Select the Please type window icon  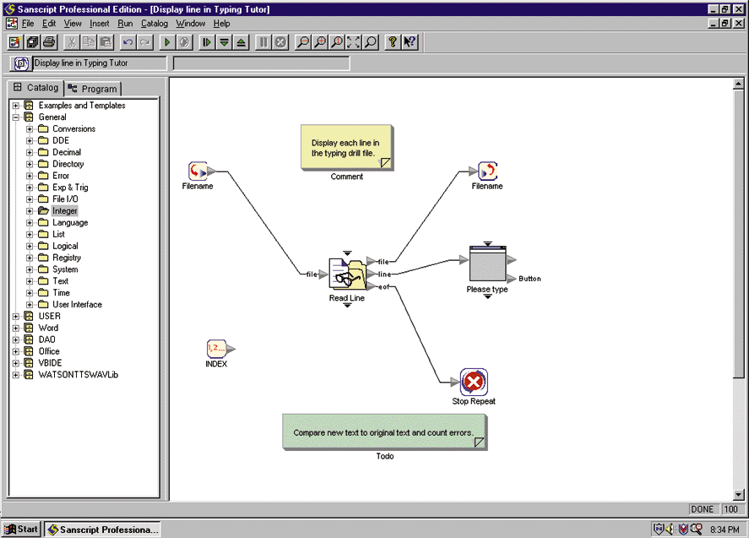(486, 268)
